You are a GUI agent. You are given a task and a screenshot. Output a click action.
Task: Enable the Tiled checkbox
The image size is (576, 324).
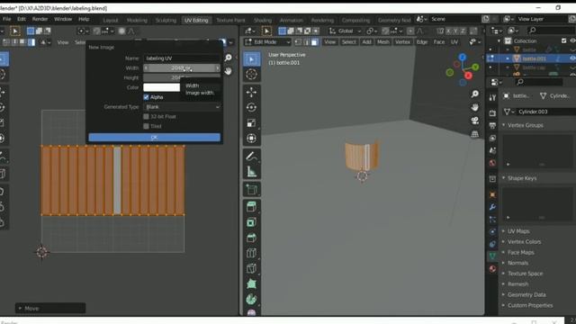pos(146,126)
